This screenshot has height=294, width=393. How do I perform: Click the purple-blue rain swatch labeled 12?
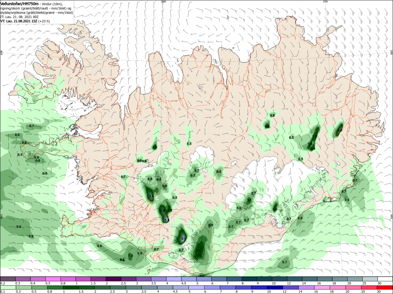point(290,288)
